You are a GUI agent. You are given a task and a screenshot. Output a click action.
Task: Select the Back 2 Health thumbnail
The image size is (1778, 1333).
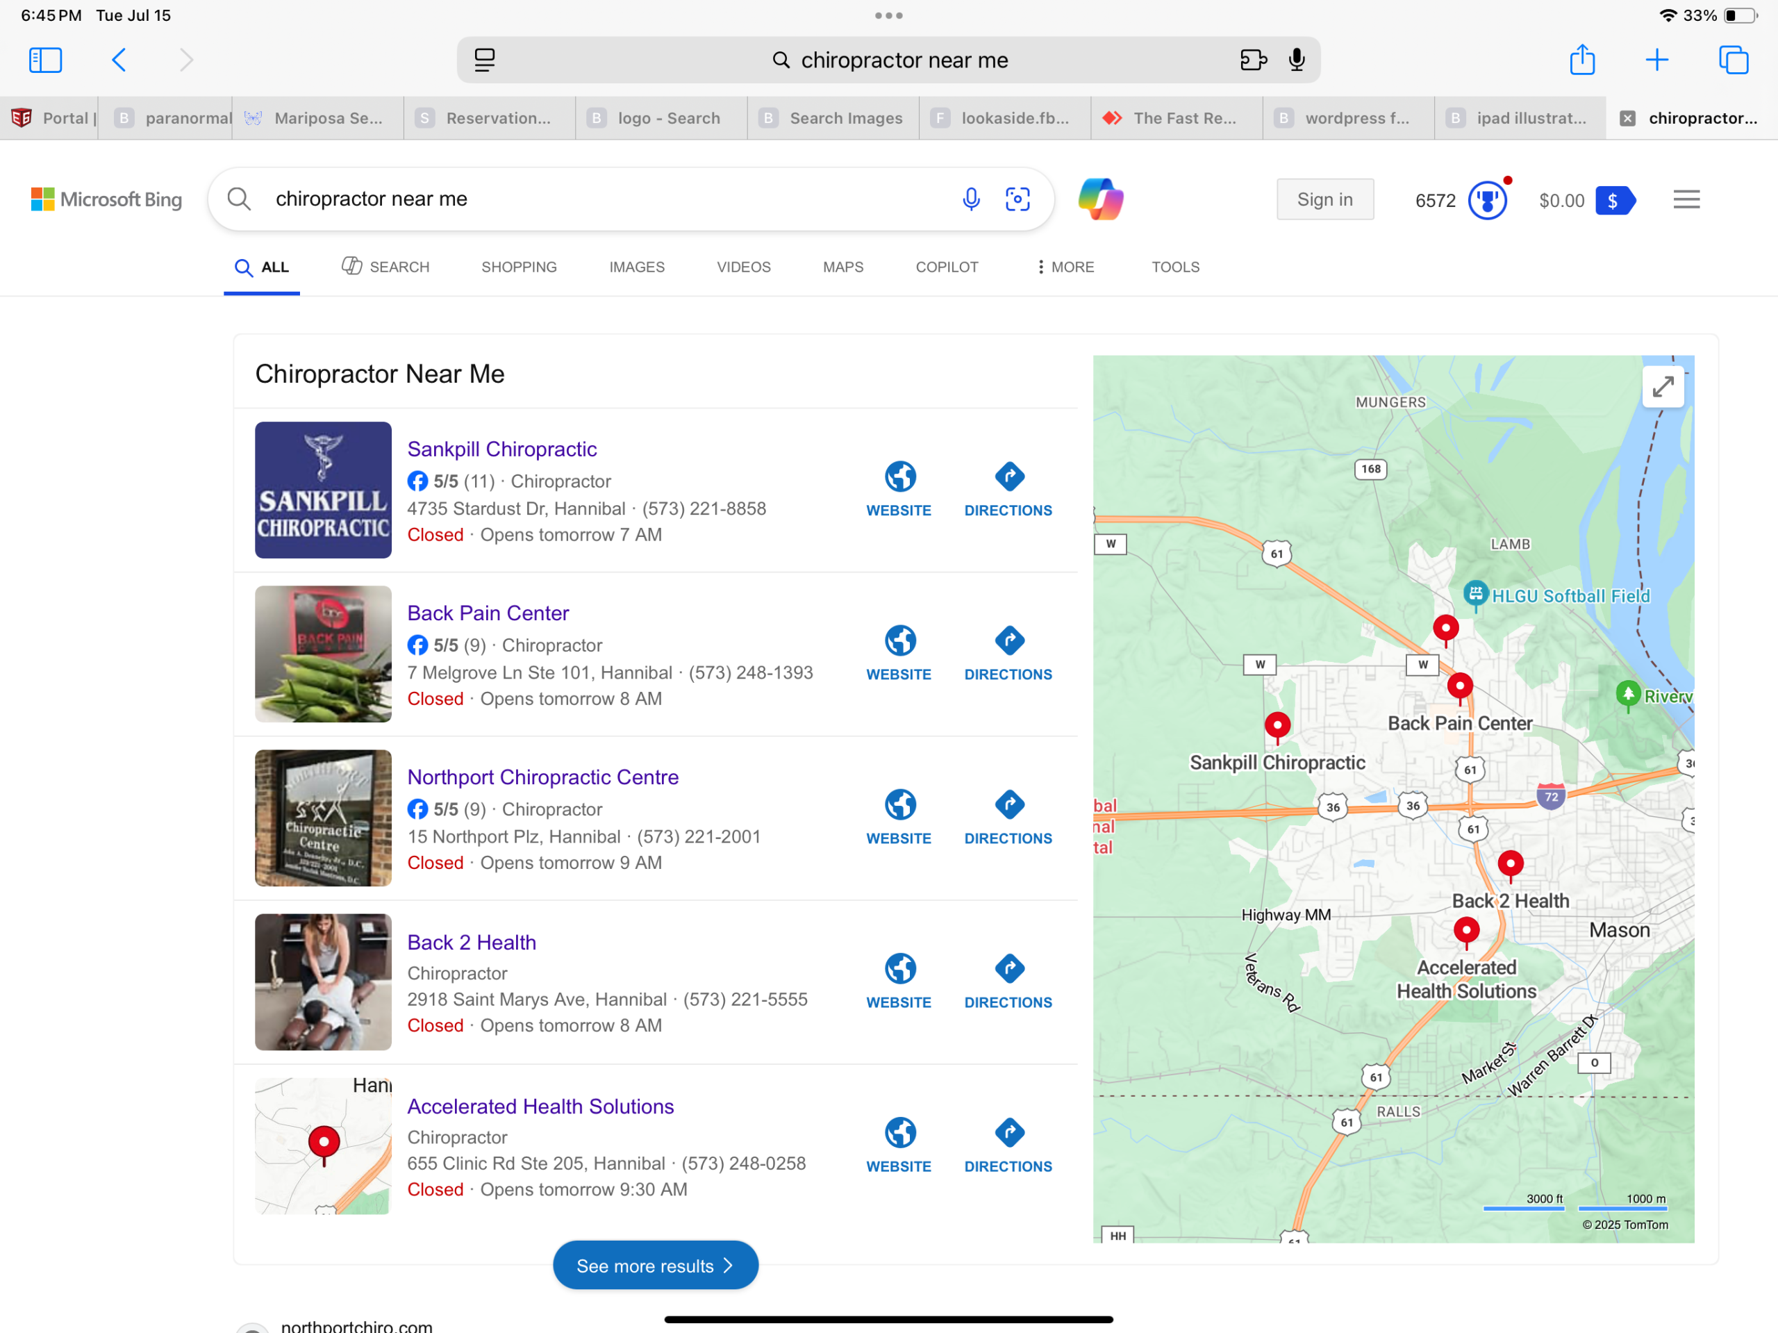coord(323,981)
